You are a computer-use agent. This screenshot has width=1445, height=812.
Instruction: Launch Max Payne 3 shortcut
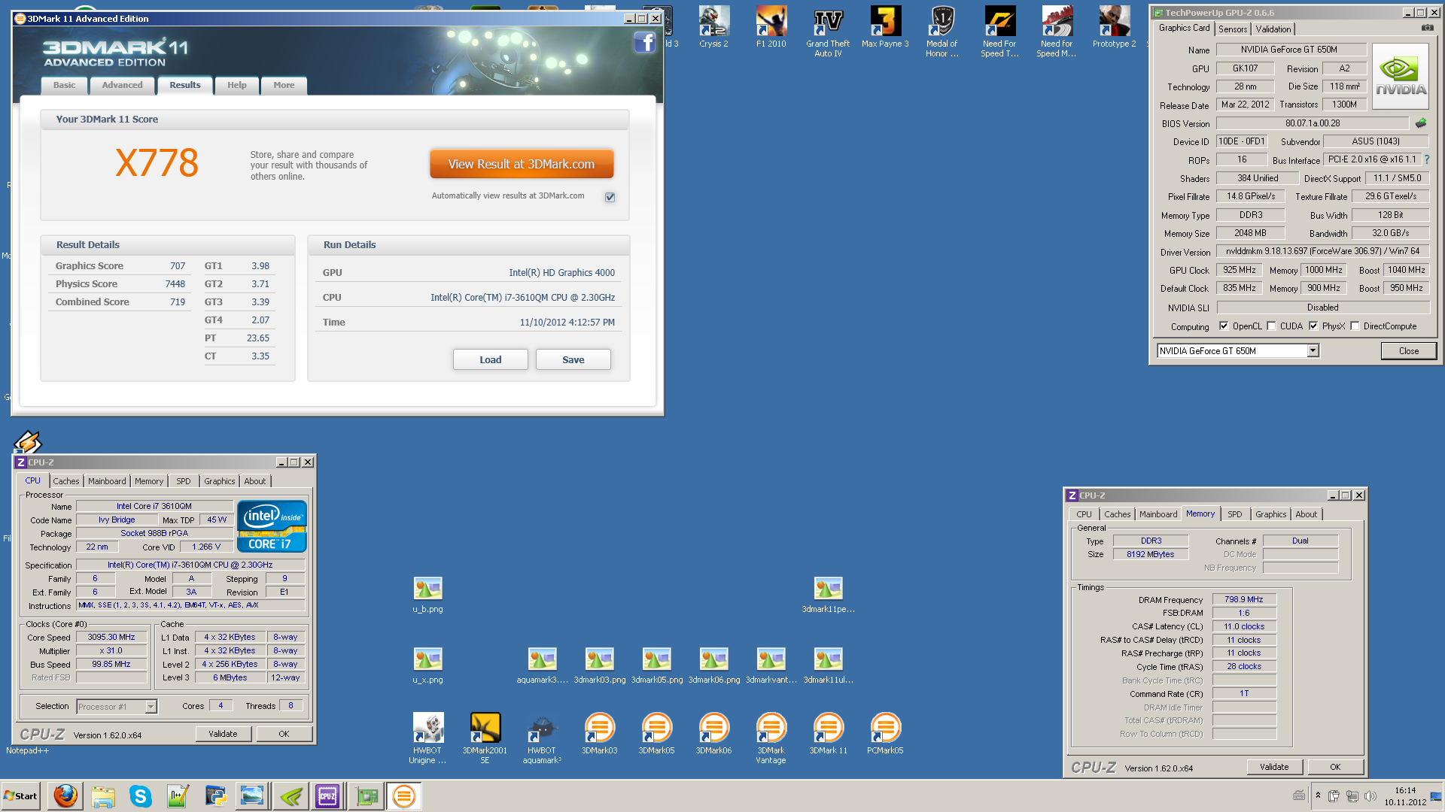[885, 28]
